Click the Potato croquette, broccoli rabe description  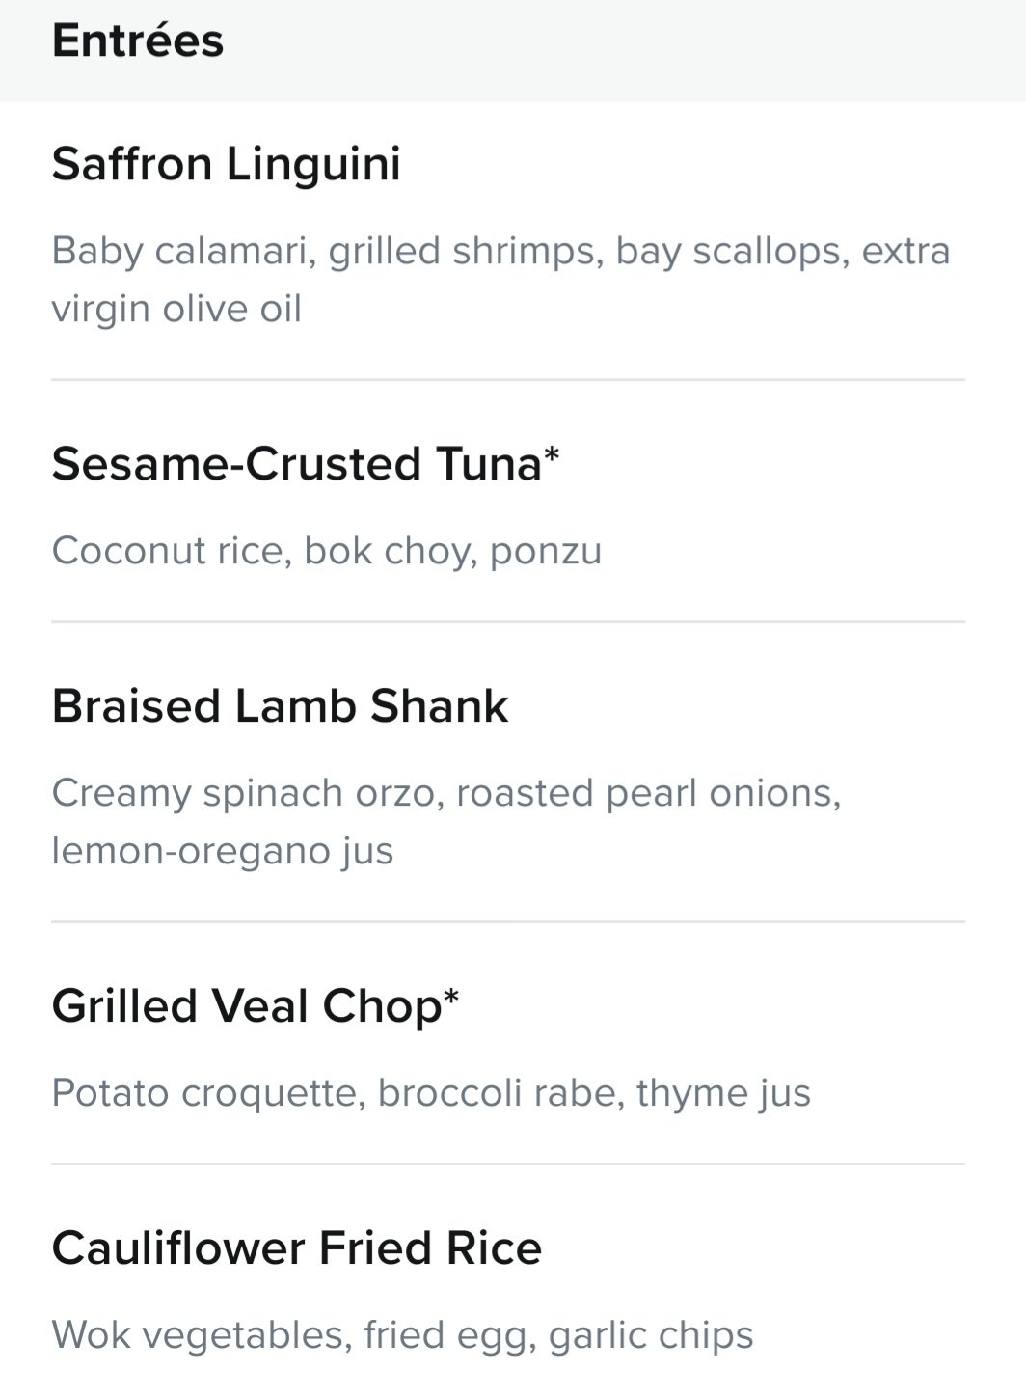click(x=431, y=1093)
